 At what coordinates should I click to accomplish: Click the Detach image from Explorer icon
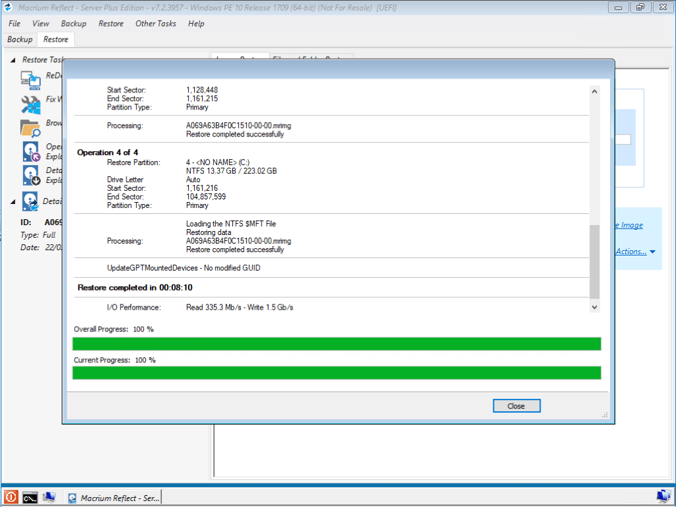click(x=30, y=175)
